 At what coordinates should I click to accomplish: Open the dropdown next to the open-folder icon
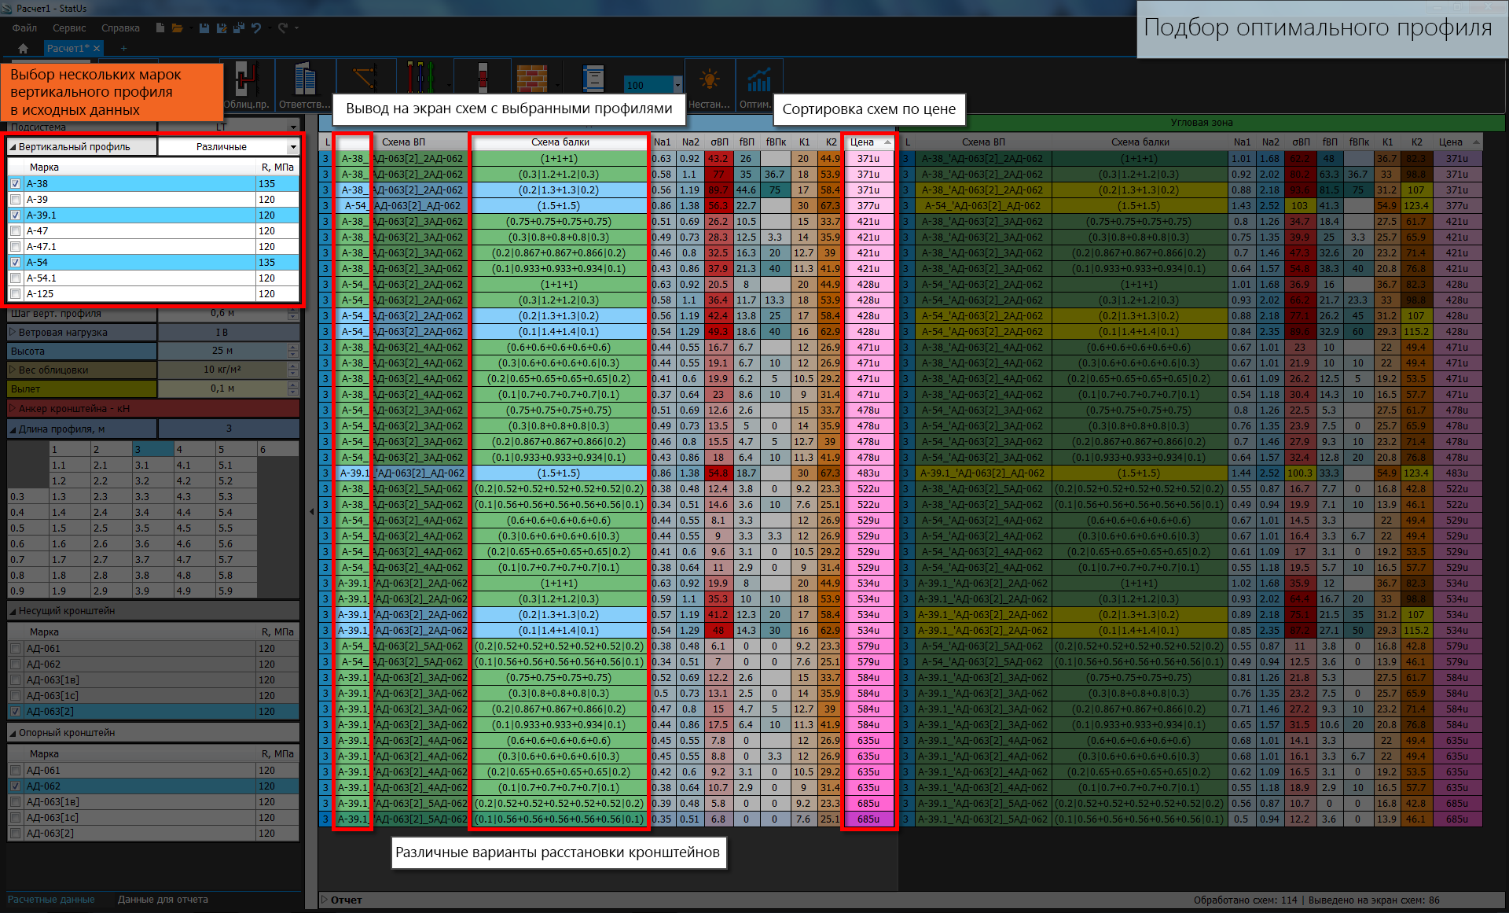pos(191,28)
